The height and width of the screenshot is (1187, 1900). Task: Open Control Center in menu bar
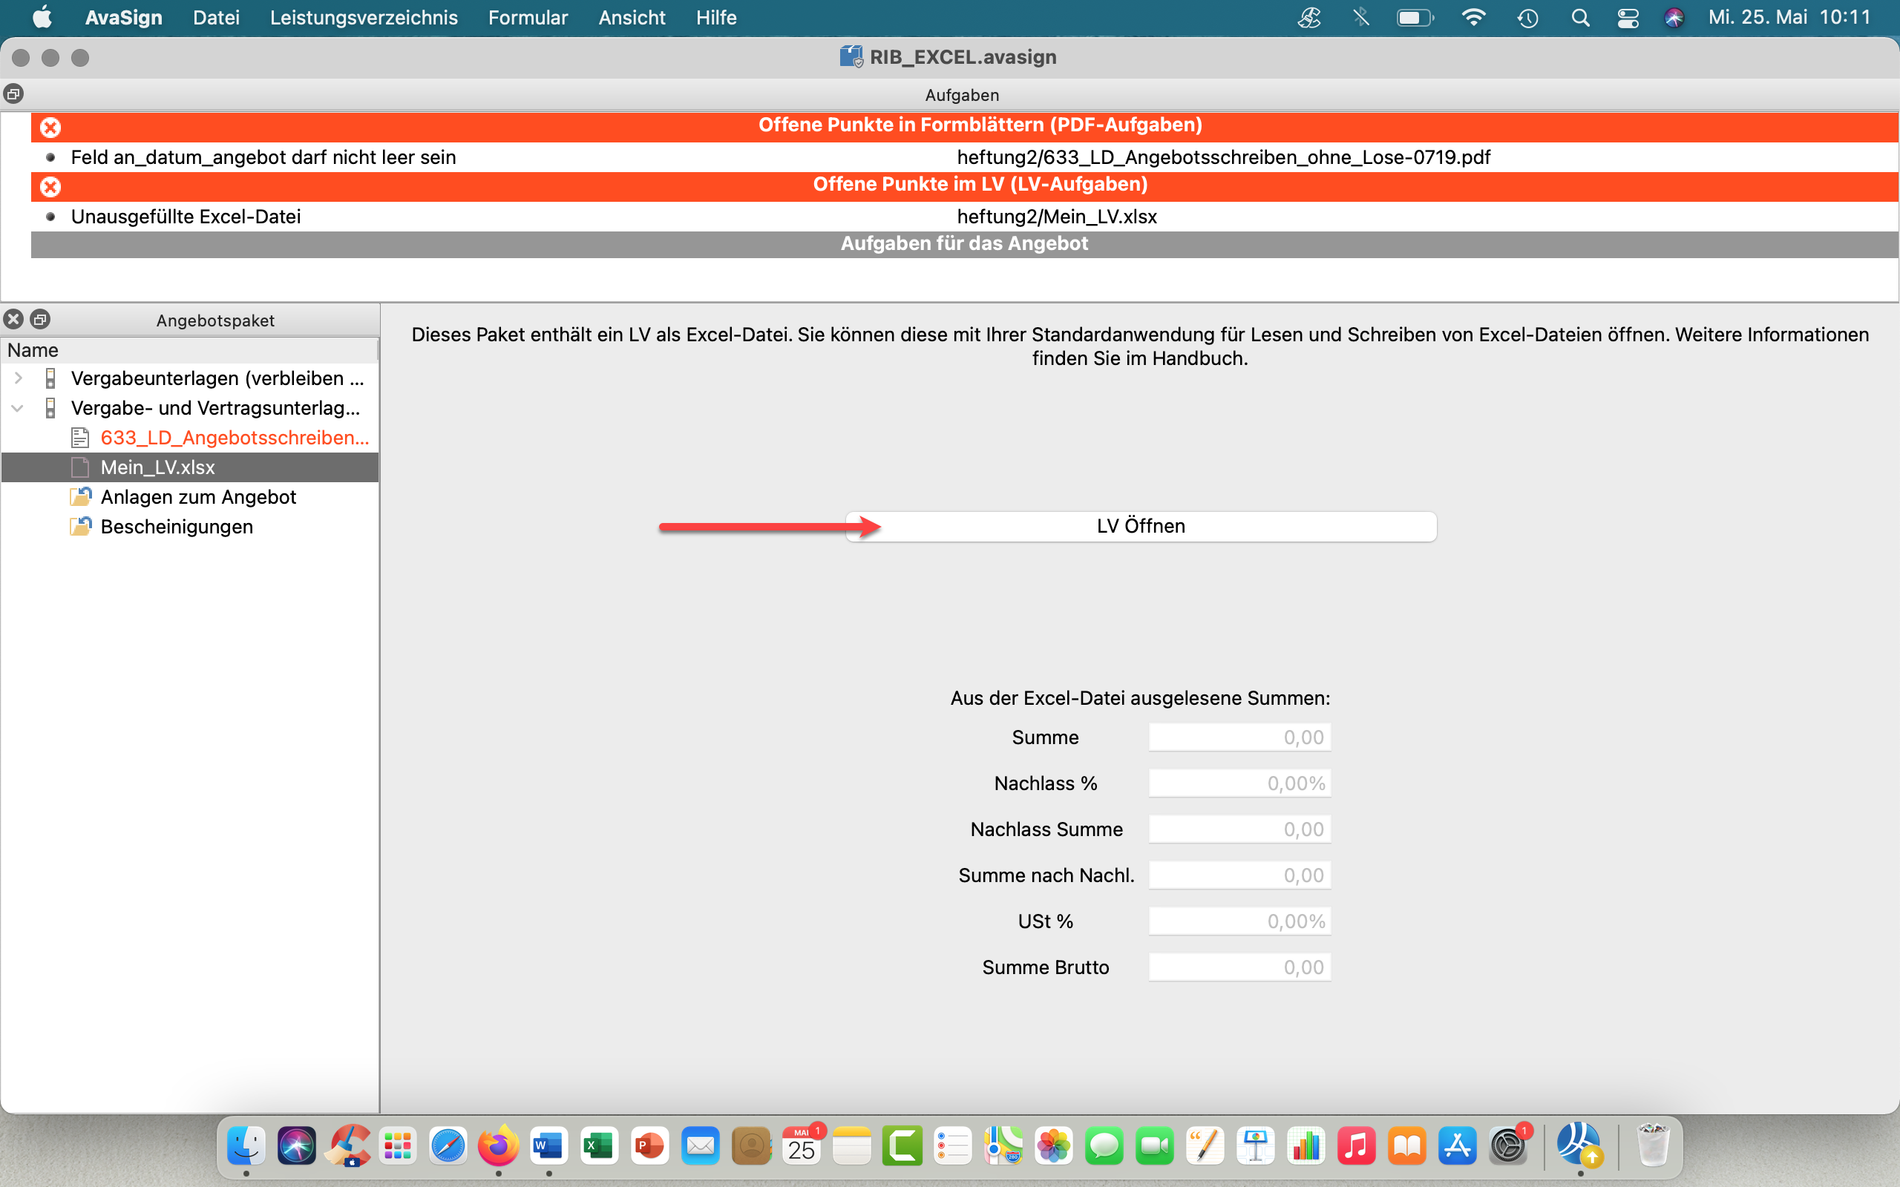point(1628,17)
